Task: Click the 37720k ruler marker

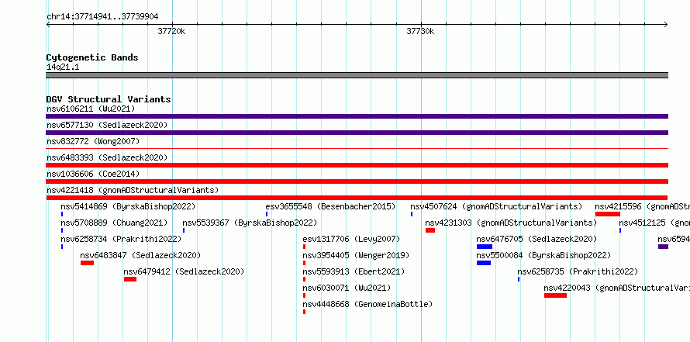Action: pyautogui.click(x=171, y=32)
